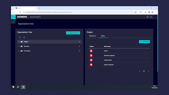The width and height of the screenshot is (169, 95).
Task: Click the Role Name column header
Action: 107,46
